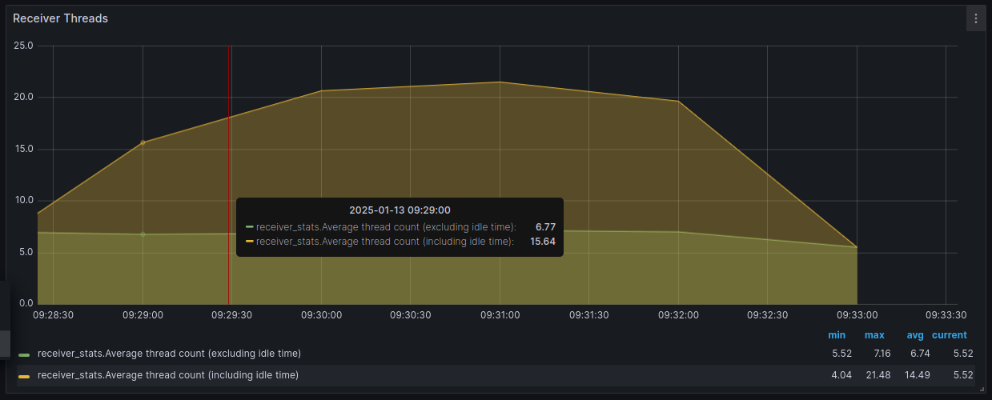Sort legend by max column
The height and width of the screenshot is (400, 992).
pyautogui.click(x=874, y=335)
